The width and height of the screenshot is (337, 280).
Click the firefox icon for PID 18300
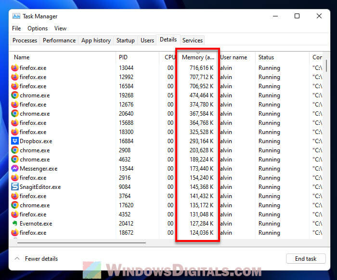(x=14, y=132)
